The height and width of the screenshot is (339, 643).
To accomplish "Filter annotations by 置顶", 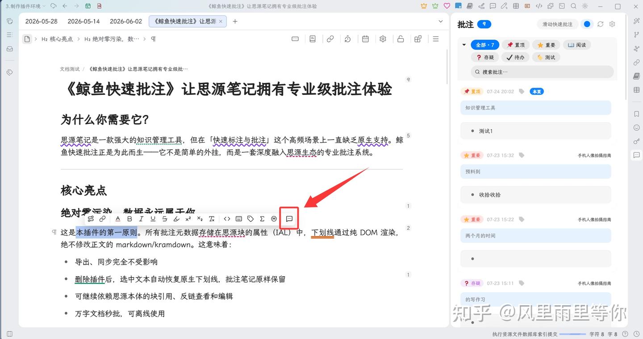I will pyautogui.click(x=516, y=45).
